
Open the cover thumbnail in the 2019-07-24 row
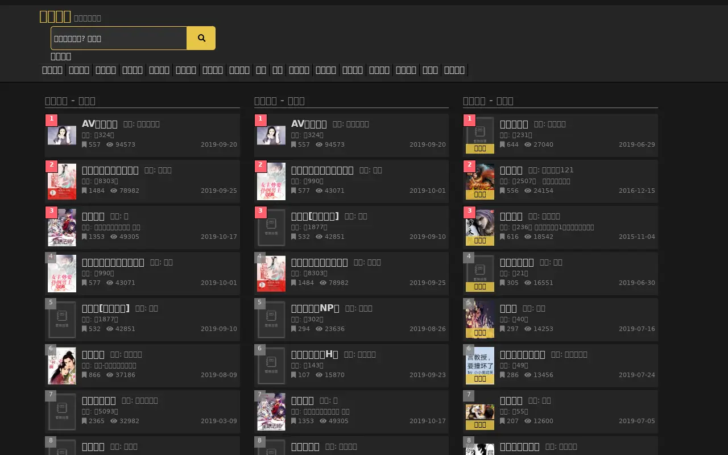click(480, 366)
